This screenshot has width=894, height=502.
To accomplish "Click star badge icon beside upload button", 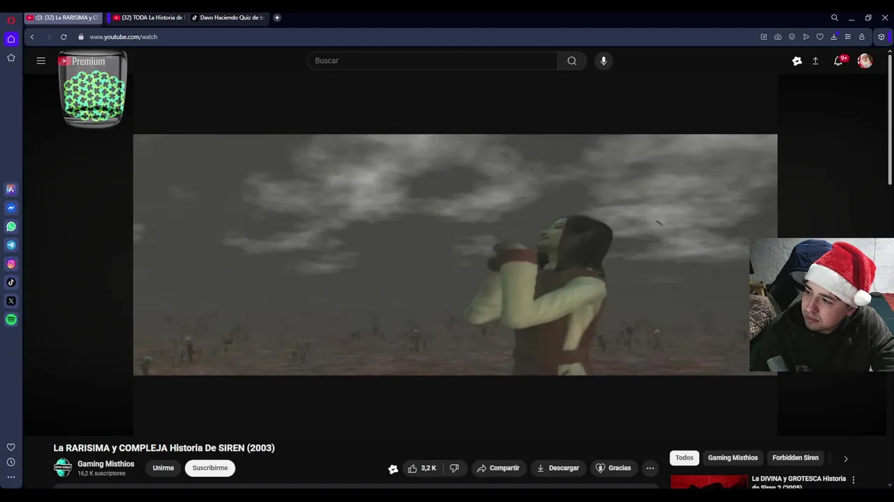I will point(797,61).
